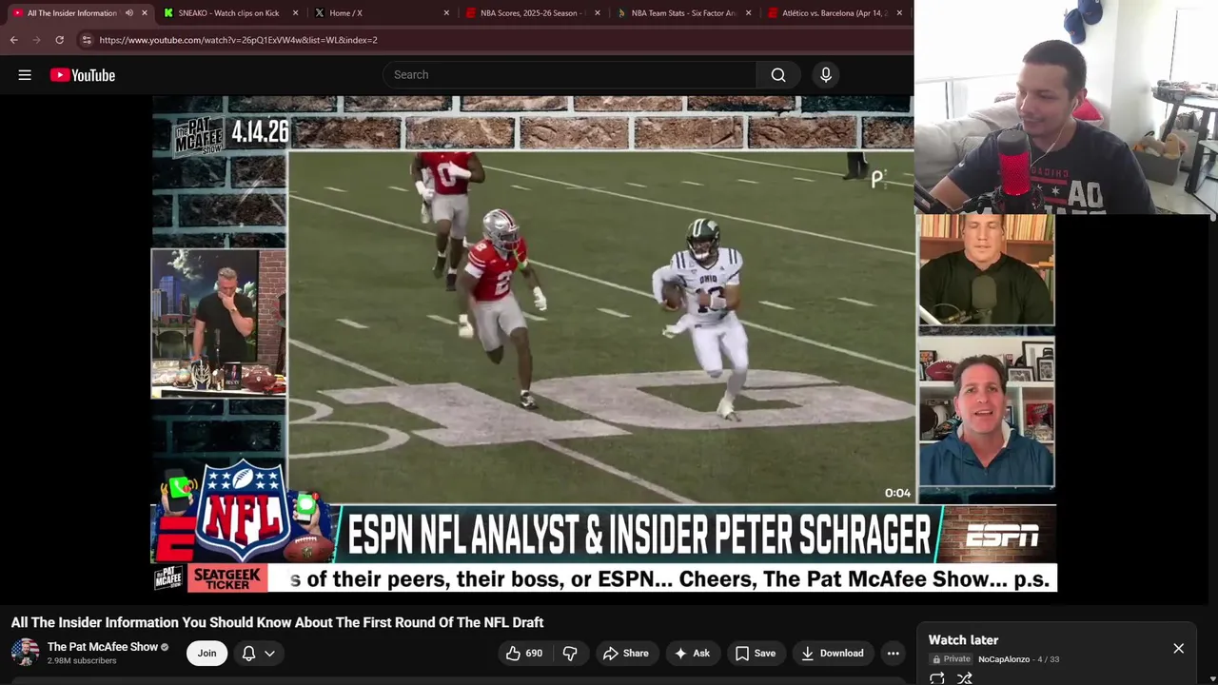Click the video title text

pos(277,622)
